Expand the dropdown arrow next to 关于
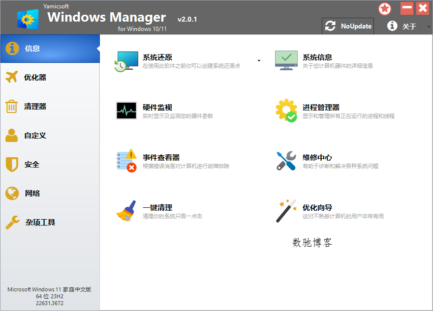Viewport: 433px width, 311px height. coord(429,27)
